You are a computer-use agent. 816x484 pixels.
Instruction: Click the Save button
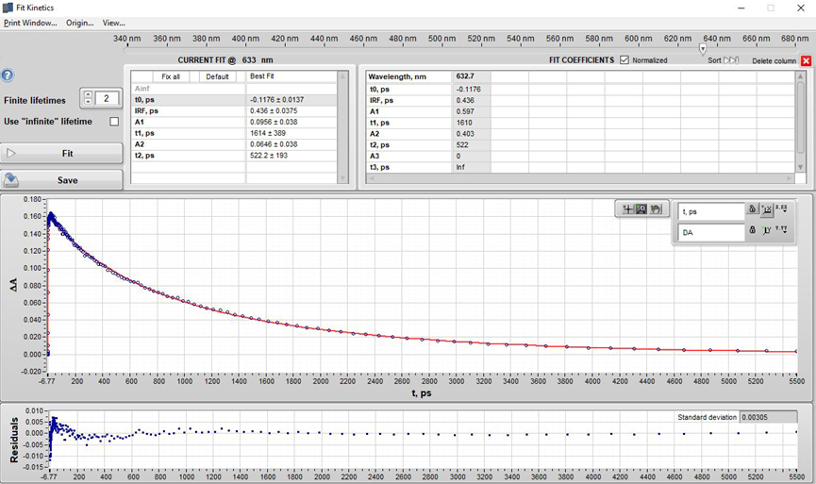[x=61, y=180]
